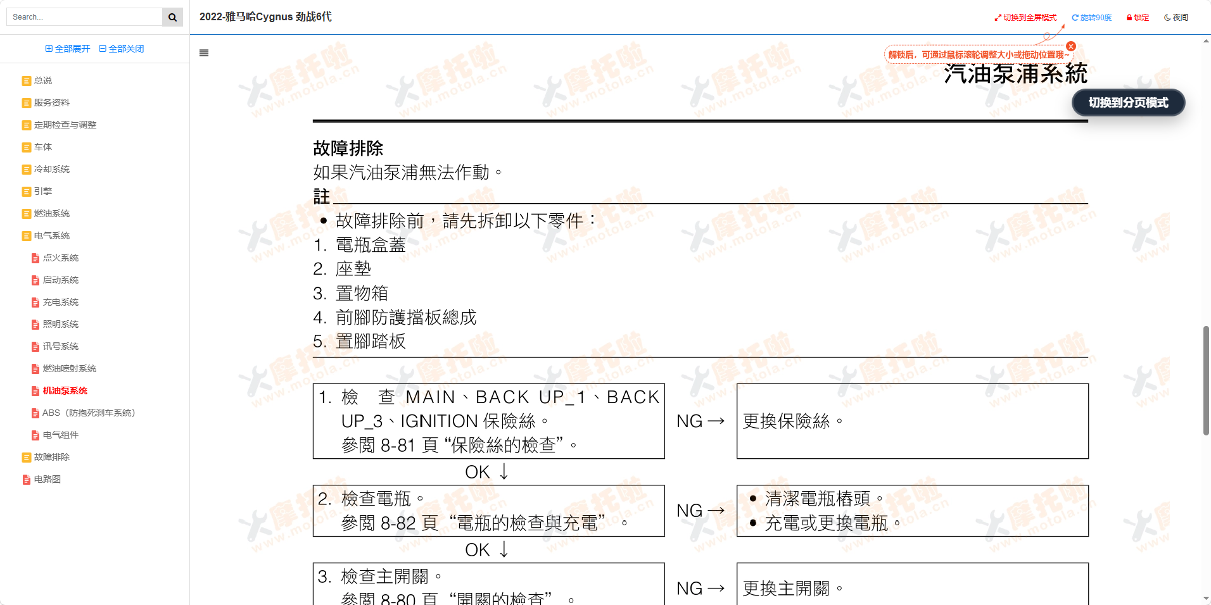Click the 切换到分页模式 button
1211x605 pixels.
[x=1128, y=103]
